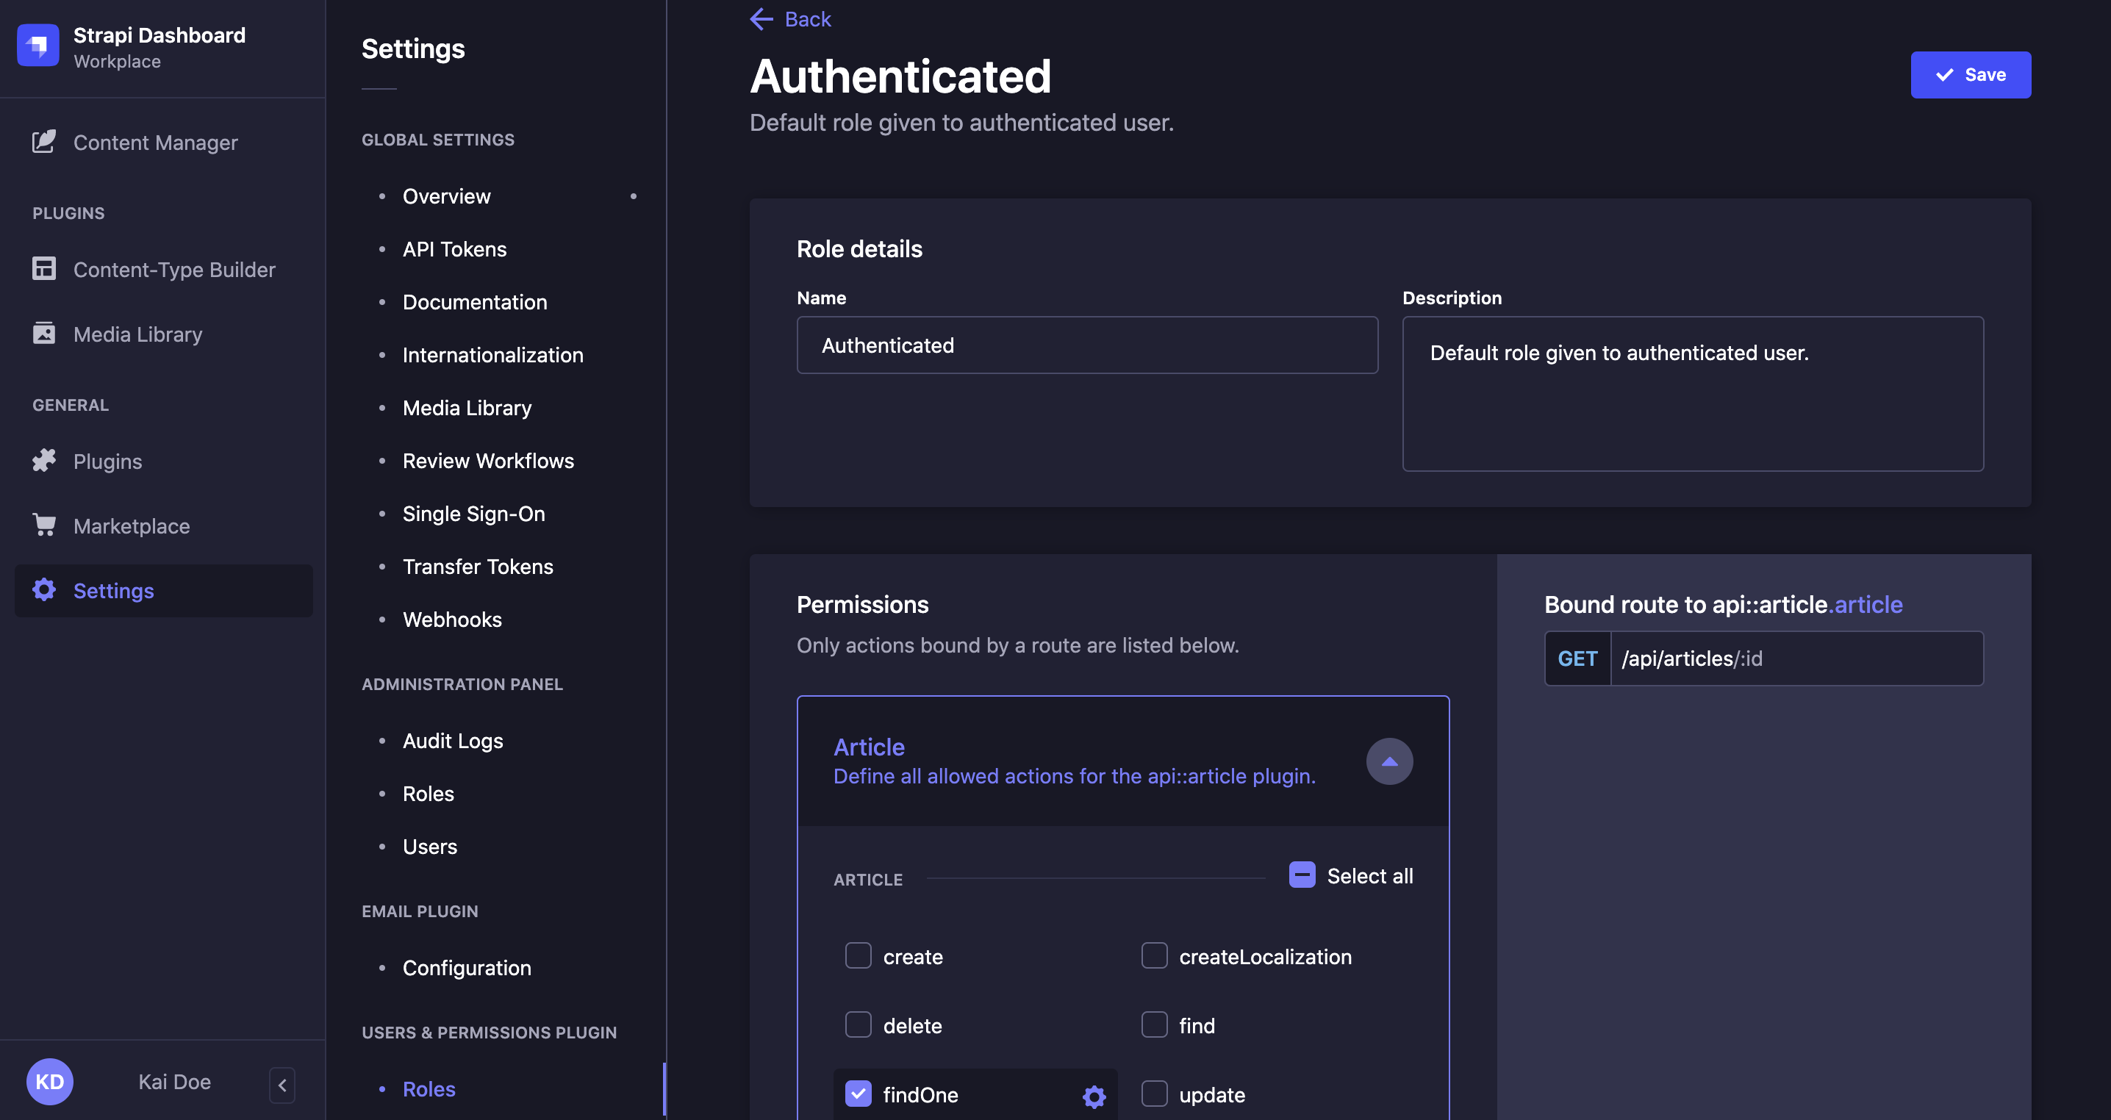
Task: Click the api::article.article link
Action: click(1867, 605)
